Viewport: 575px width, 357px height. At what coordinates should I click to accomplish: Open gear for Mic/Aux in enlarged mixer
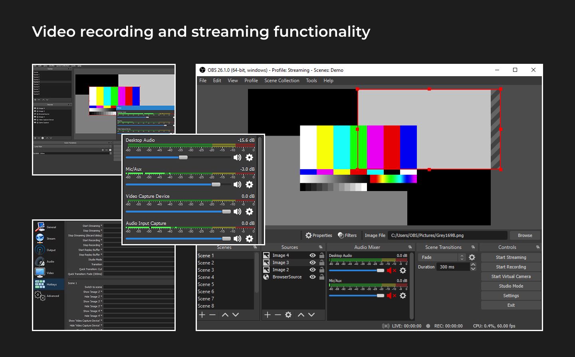[x=249, y=184]
